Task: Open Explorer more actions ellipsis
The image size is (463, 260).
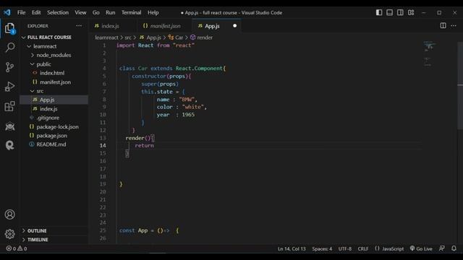Action: 79,26
